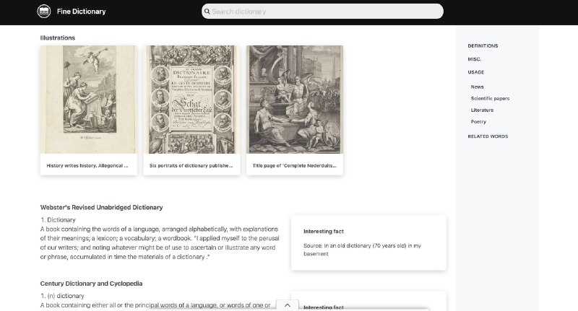This screenshot has height=311, width=578.
Task: Click the search magnifier icon
Action: [207, 12]
